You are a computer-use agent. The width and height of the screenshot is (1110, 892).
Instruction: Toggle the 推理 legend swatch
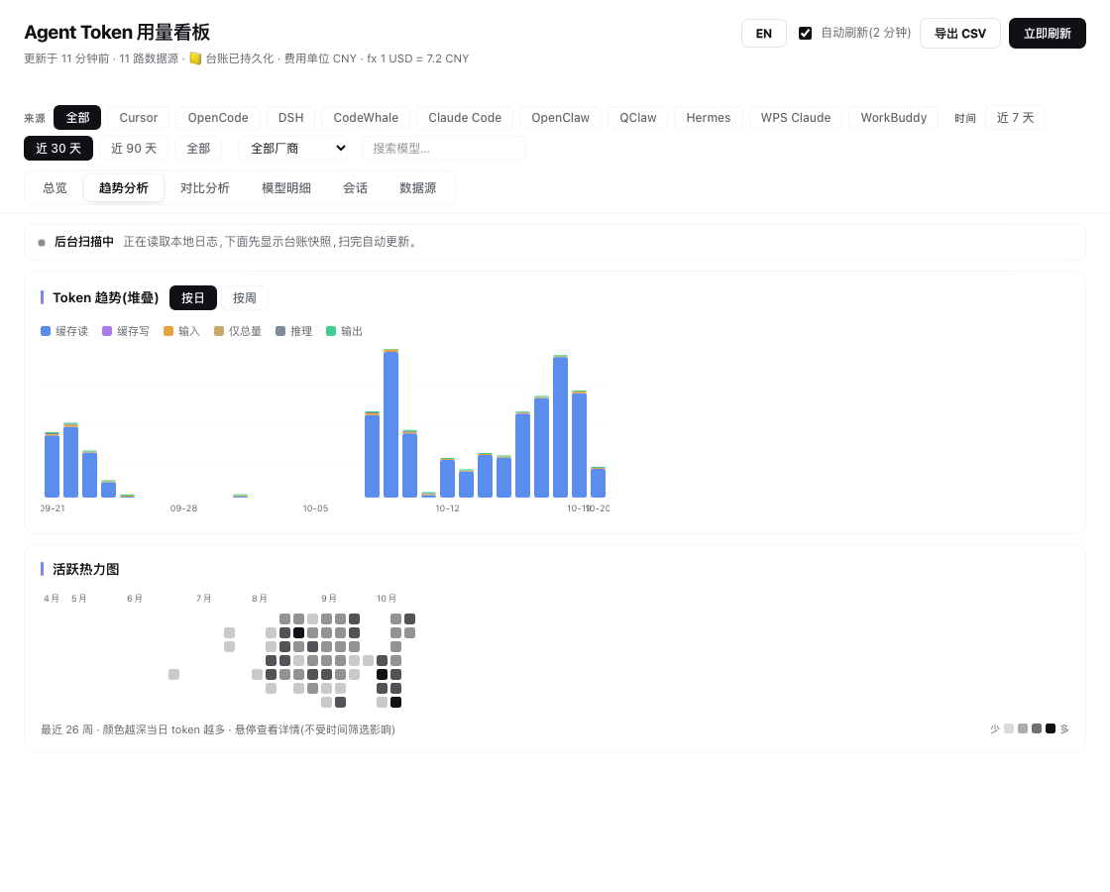[x=280, y=331]
